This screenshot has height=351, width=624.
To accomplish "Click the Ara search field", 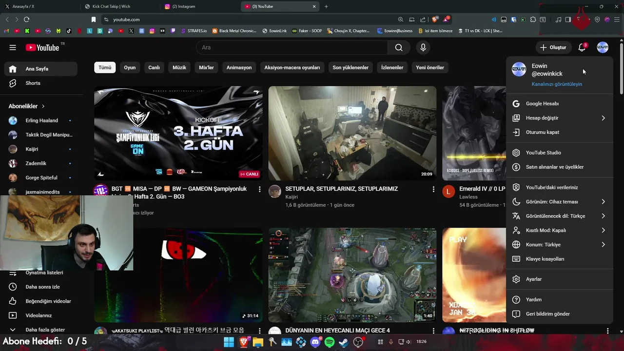I will click(x=292, y=47).
